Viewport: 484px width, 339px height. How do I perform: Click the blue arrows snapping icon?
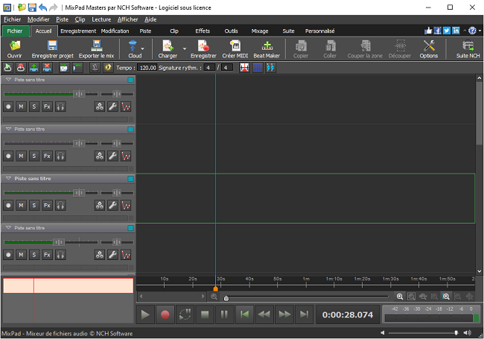[270, 67]
